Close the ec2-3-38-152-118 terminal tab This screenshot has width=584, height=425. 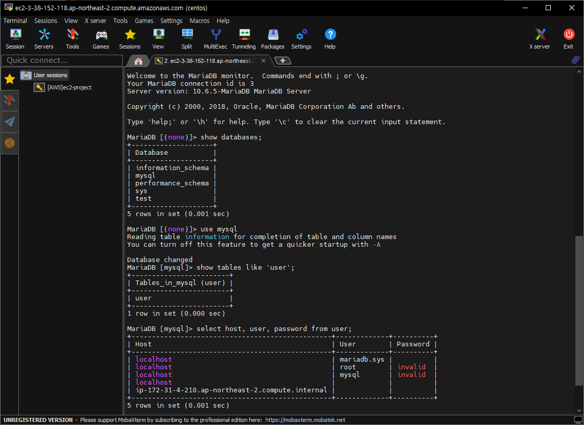[263, 61]
